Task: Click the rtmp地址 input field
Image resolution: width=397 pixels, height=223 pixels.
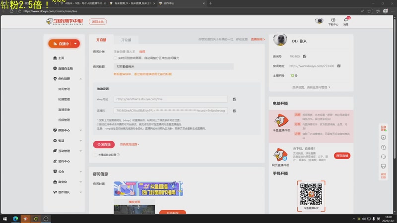Action: click(x=171, y=99)
